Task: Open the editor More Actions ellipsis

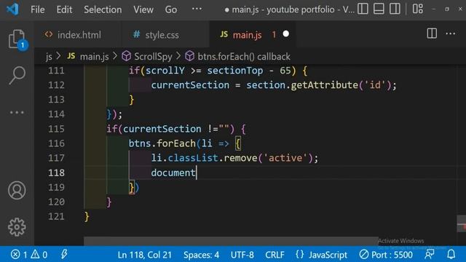Action: [450, 33]
